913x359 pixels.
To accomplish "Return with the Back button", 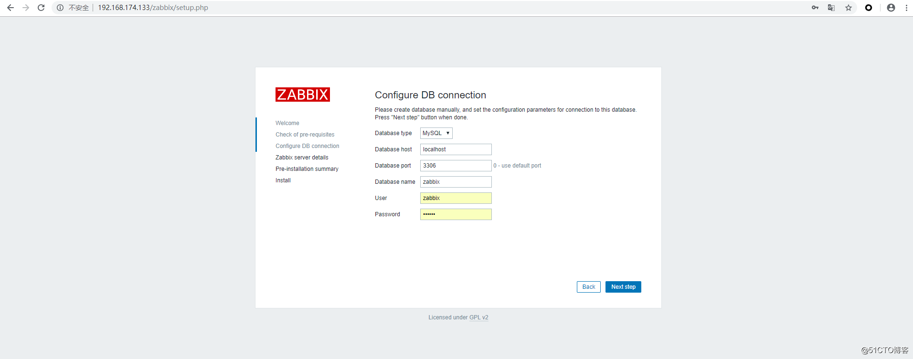I will [x=589, y=287].
